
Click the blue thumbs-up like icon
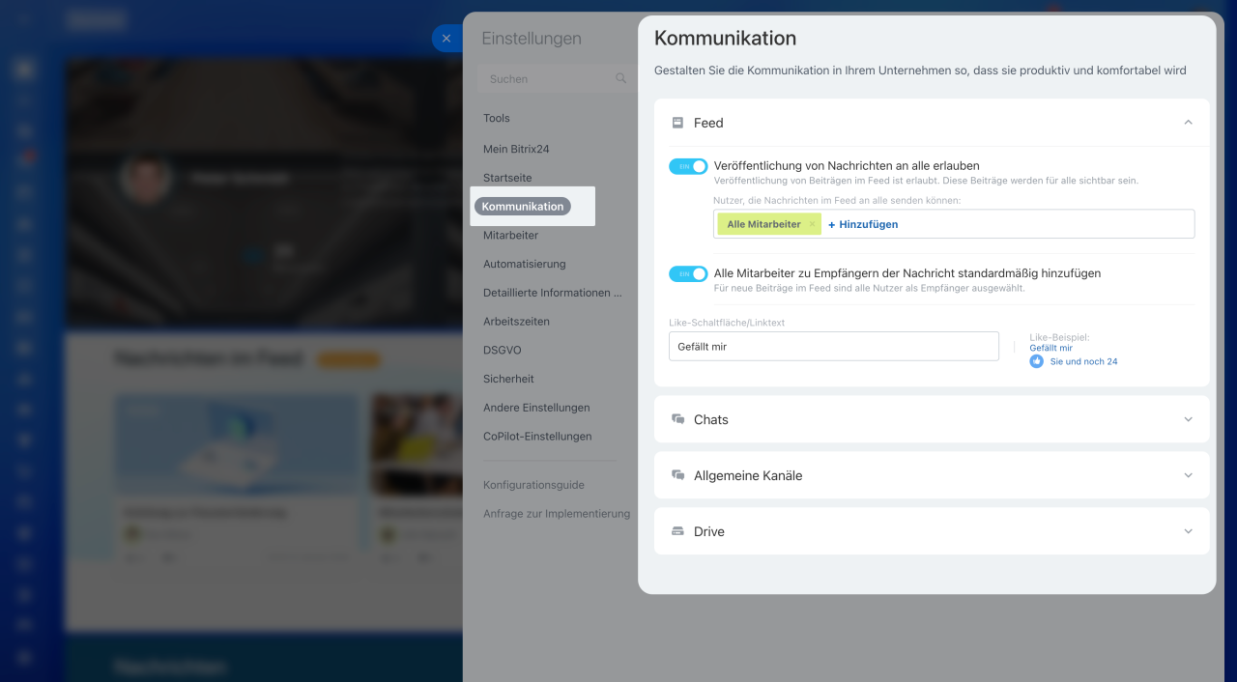[1036, 361]
